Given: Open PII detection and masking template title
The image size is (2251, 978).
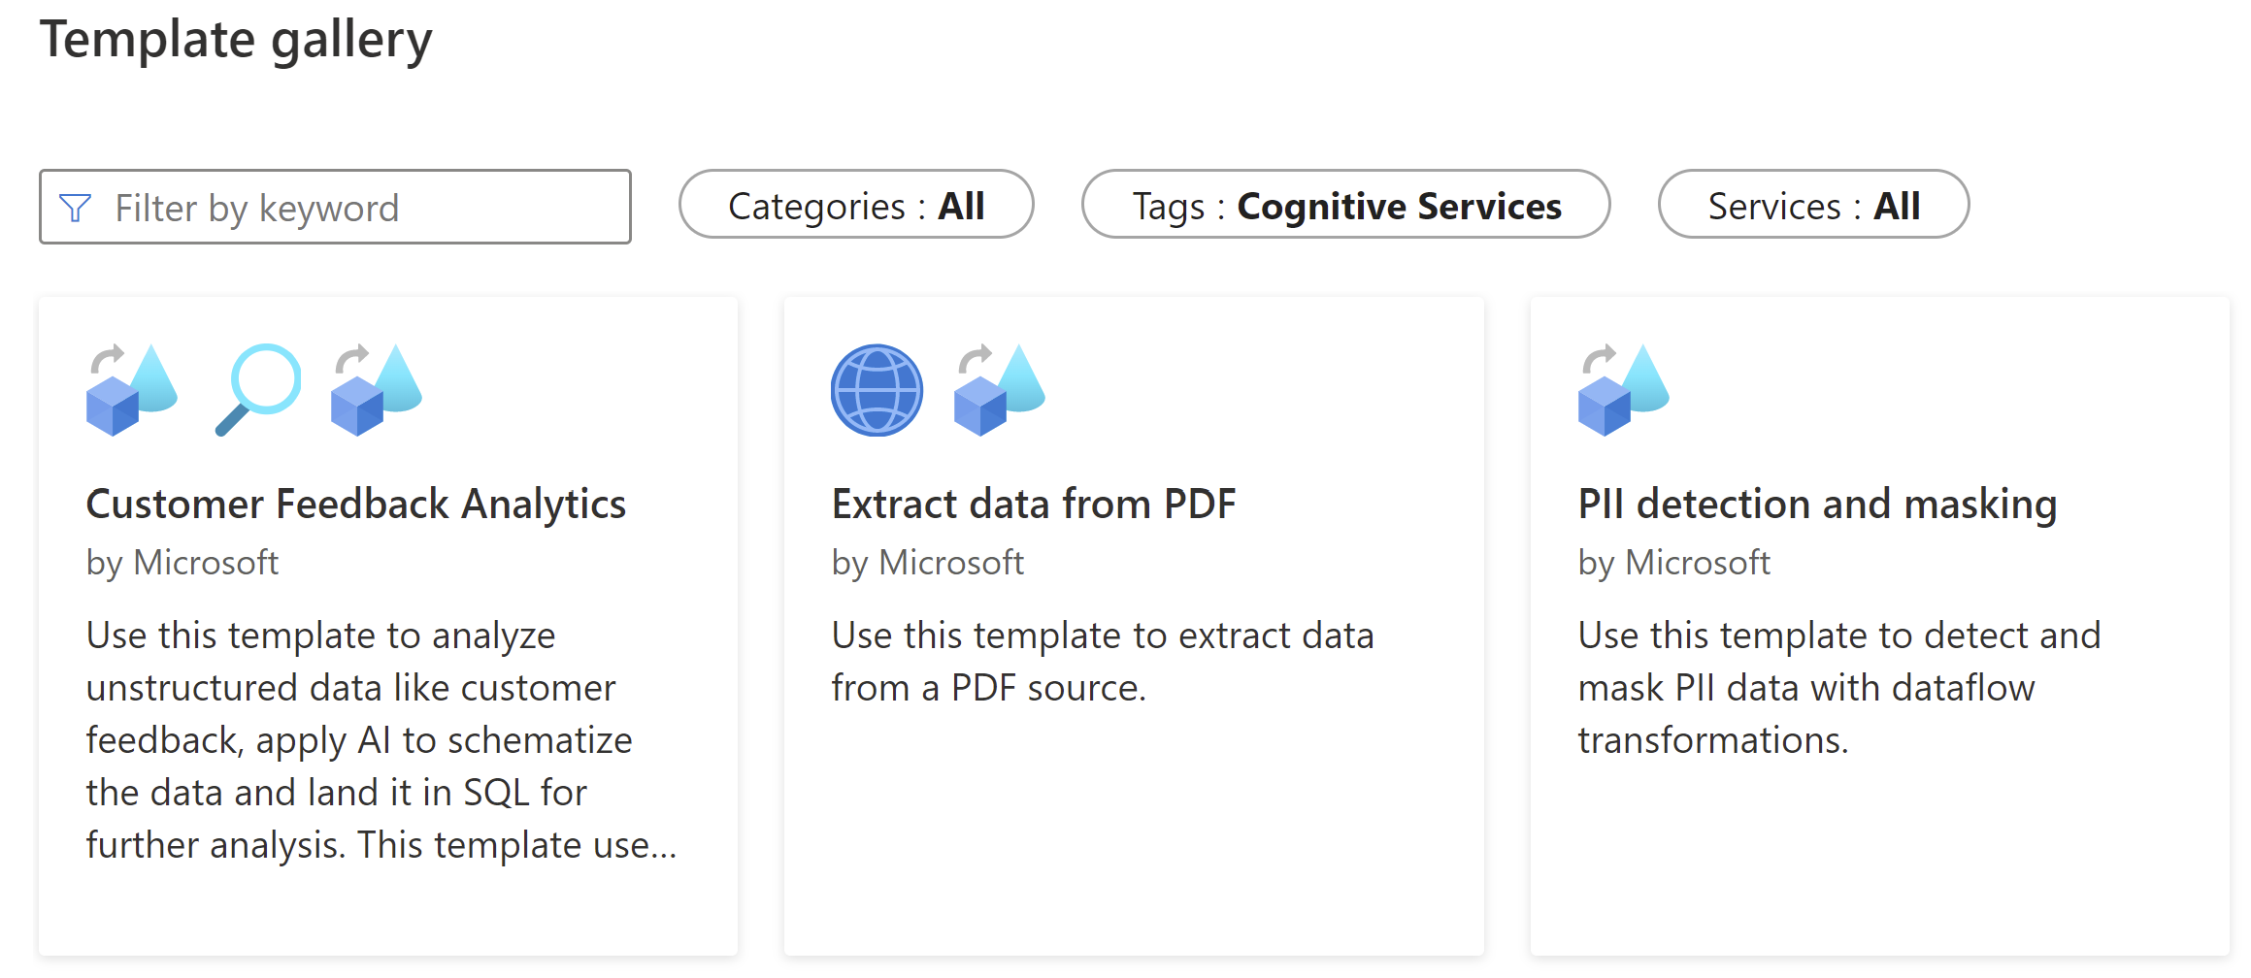Looking at the screenshot, I should click(x=1817, y=505).
